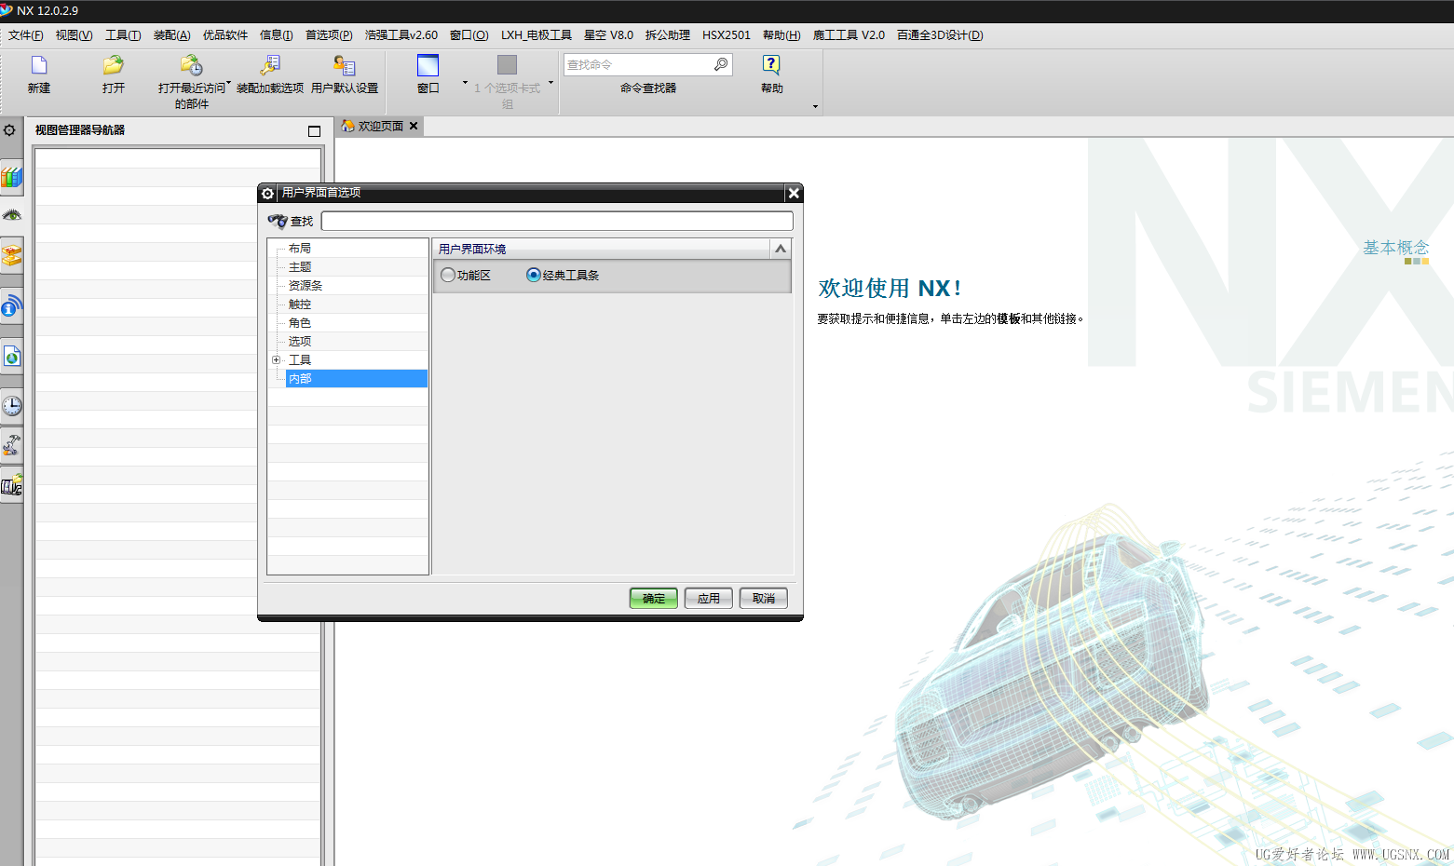Viewport: 1454px width, 866px height.
Task: Open toolbar options arrow below 帮助
Action: tap(815, 106)
